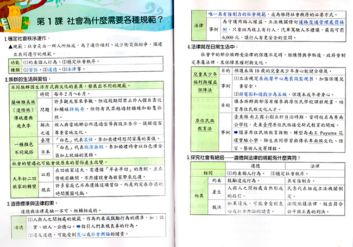Image resolution: width=353 pixels, height=247 pixels.
Task: Click the 兒童及少年福利與權益保障法 cell
Action: tap(205, 82)
